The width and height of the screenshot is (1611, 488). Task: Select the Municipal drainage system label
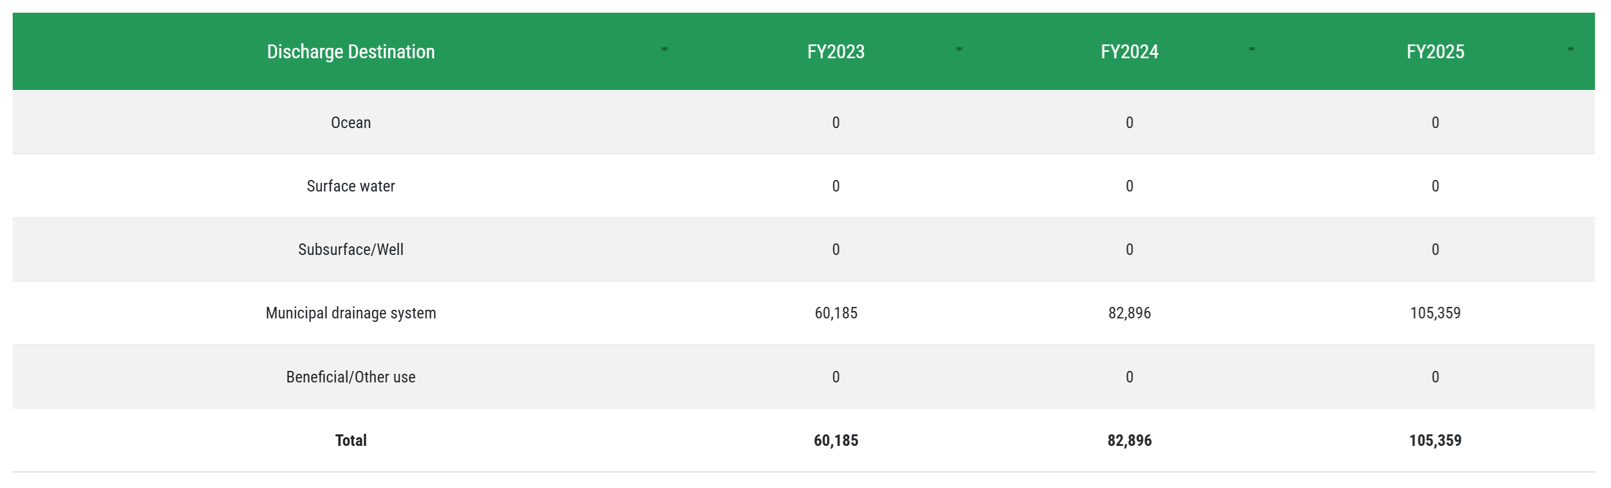[x=351, y=313]
